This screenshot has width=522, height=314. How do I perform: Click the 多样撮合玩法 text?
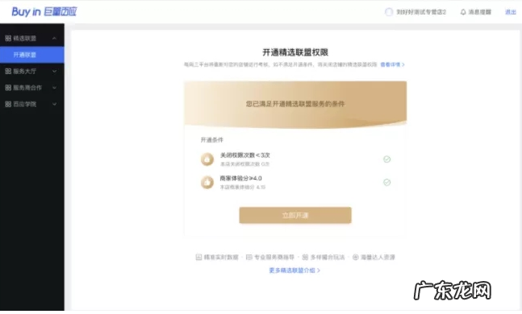[328, 257]
